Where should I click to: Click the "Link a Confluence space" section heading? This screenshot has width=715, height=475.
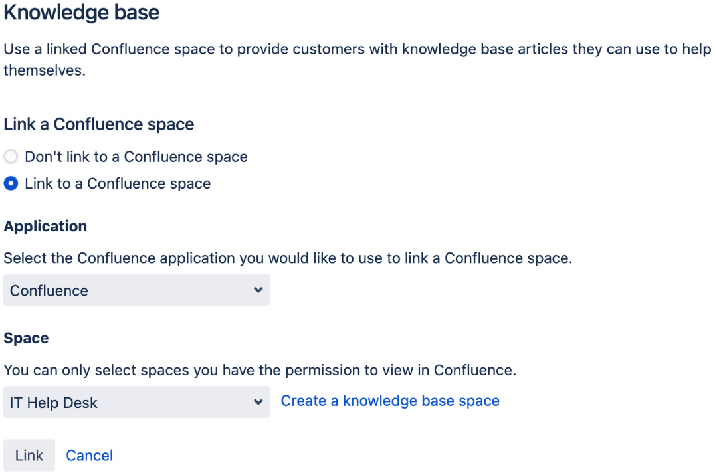pos(98,124)
